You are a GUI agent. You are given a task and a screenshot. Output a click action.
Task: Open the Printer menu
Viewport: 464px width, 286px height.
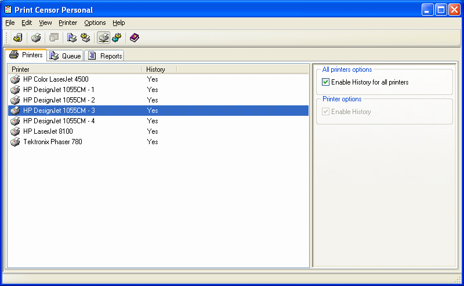click(x=68, y=23)
